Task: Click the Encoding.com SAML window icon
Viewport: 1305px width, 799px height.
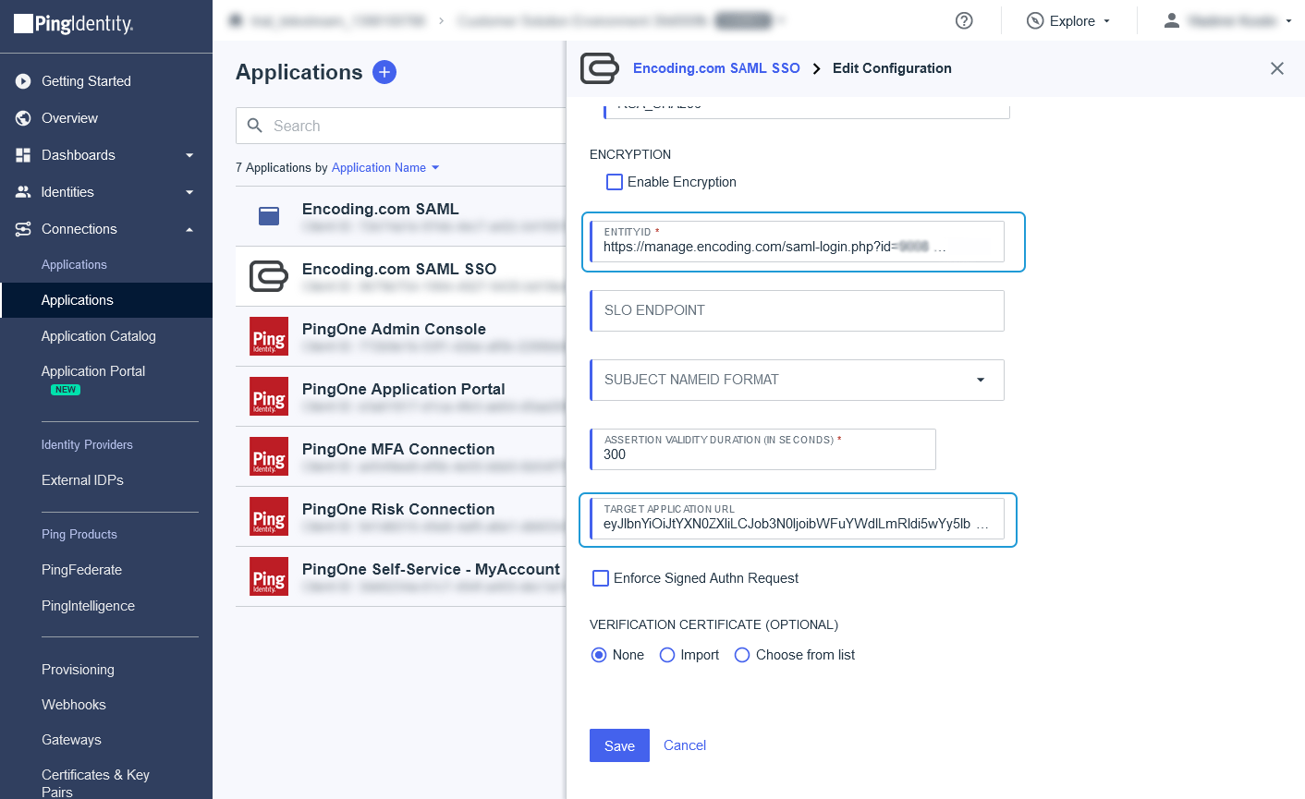Action: click(x=269, y=216)
